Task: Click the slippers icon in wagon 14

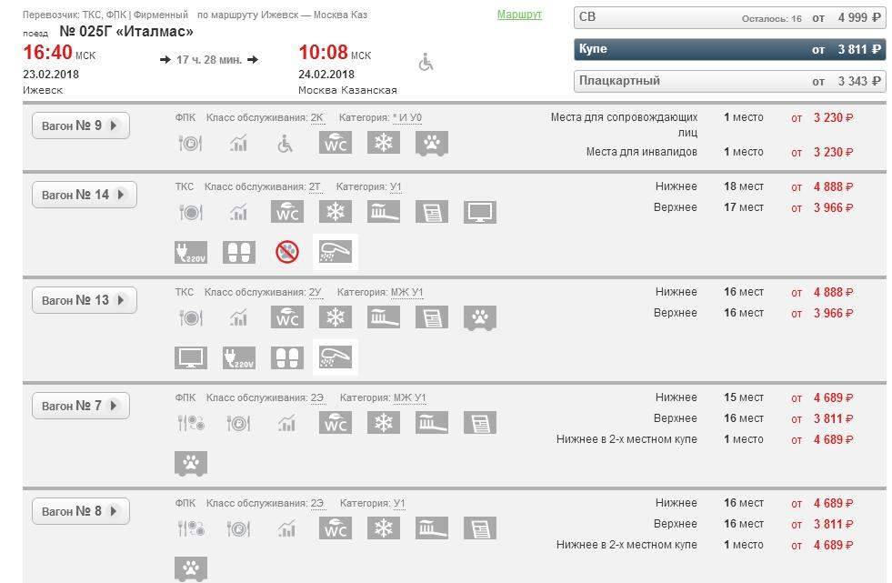Action: [x=239, y=252]
